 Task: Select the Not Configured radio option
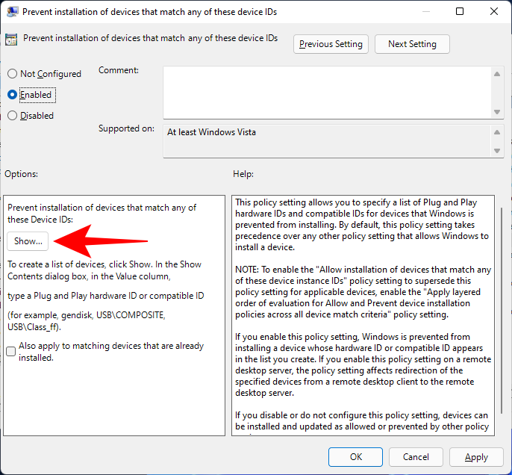[x=12, y=74]
